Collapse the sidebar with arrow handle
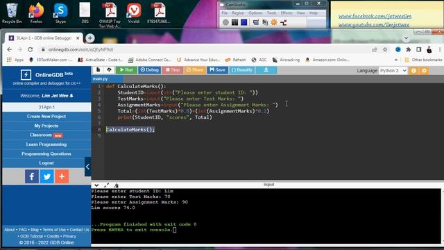Image resolution: width=444 pixels, height=250 pixels. [88, 167]
